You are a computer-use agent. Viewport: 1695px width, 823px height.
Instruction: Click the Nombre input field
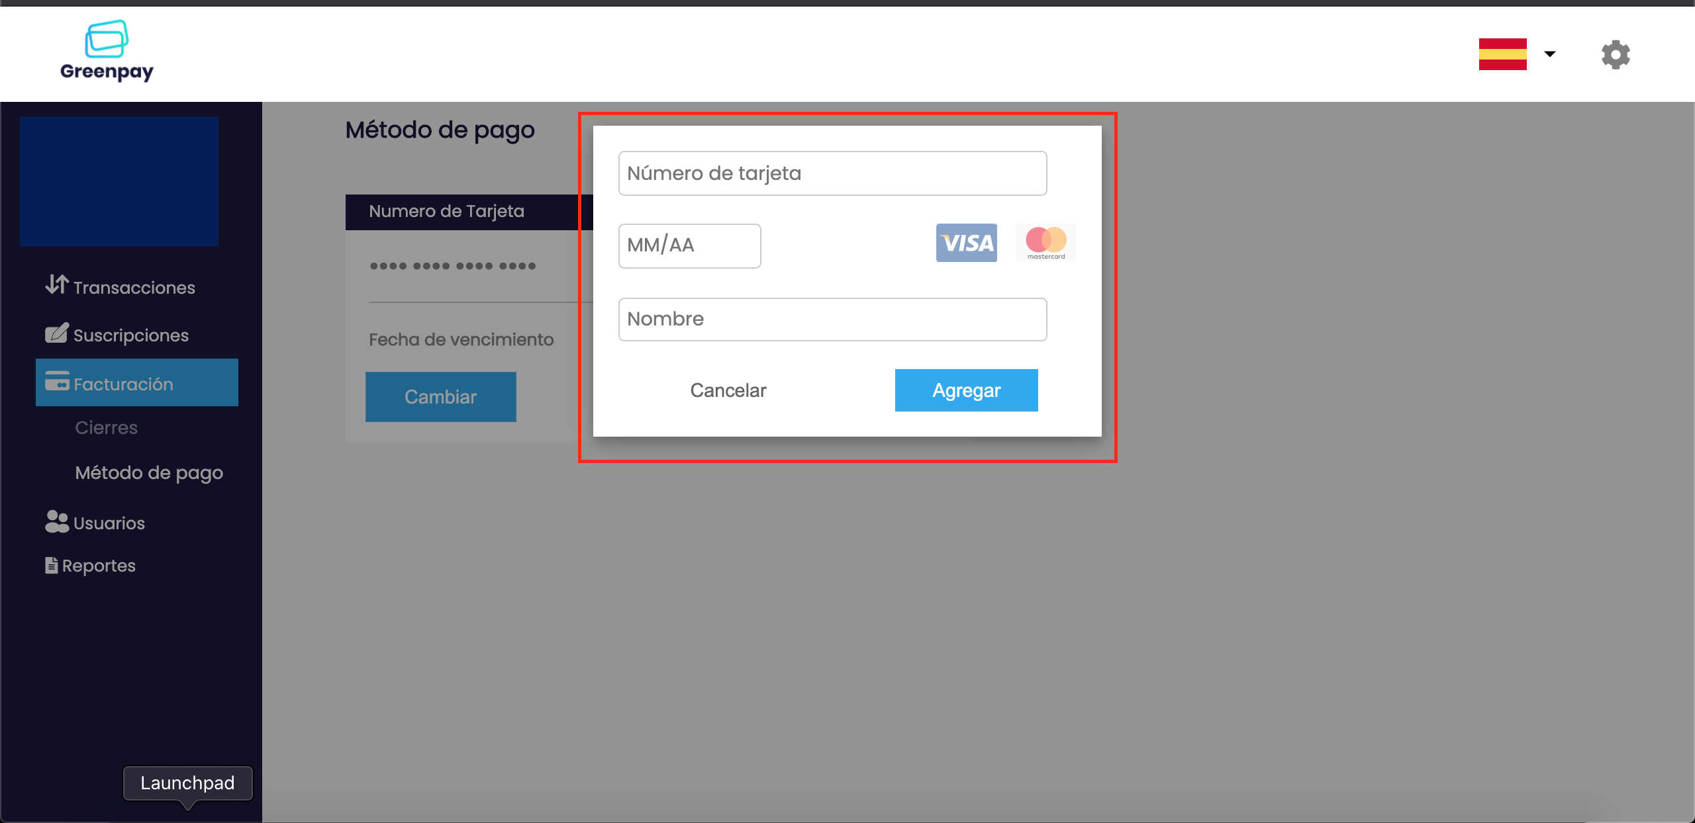coord(832,319)
